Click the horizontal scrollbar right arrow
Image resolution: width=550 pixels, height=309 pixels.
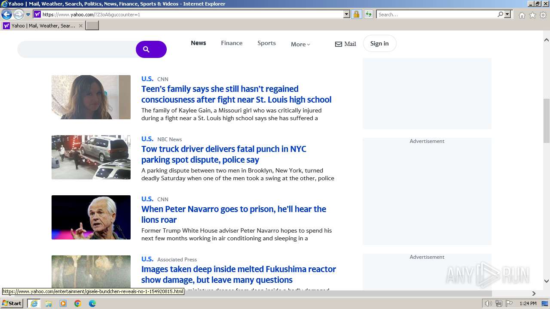click(534, 294)
